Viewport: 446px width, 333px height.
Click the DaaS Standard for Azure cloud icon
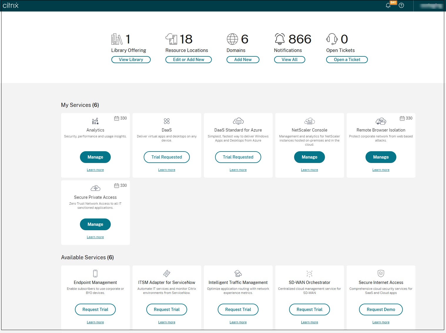coord(238,121)
